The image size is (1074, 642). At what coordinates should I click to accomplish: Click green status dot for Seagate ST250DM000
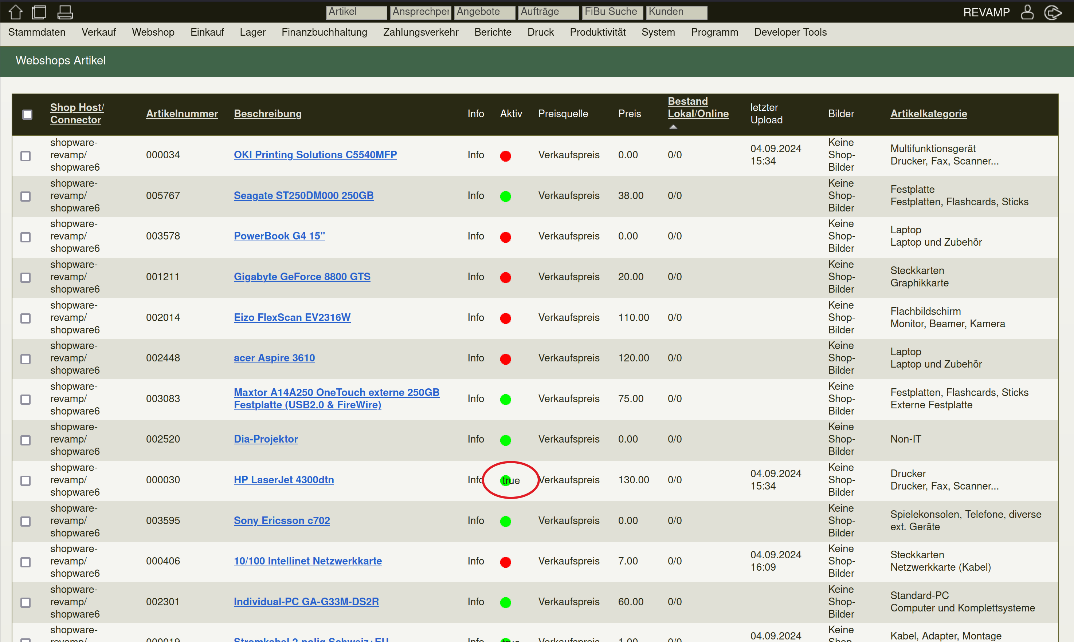click(505, 197)
